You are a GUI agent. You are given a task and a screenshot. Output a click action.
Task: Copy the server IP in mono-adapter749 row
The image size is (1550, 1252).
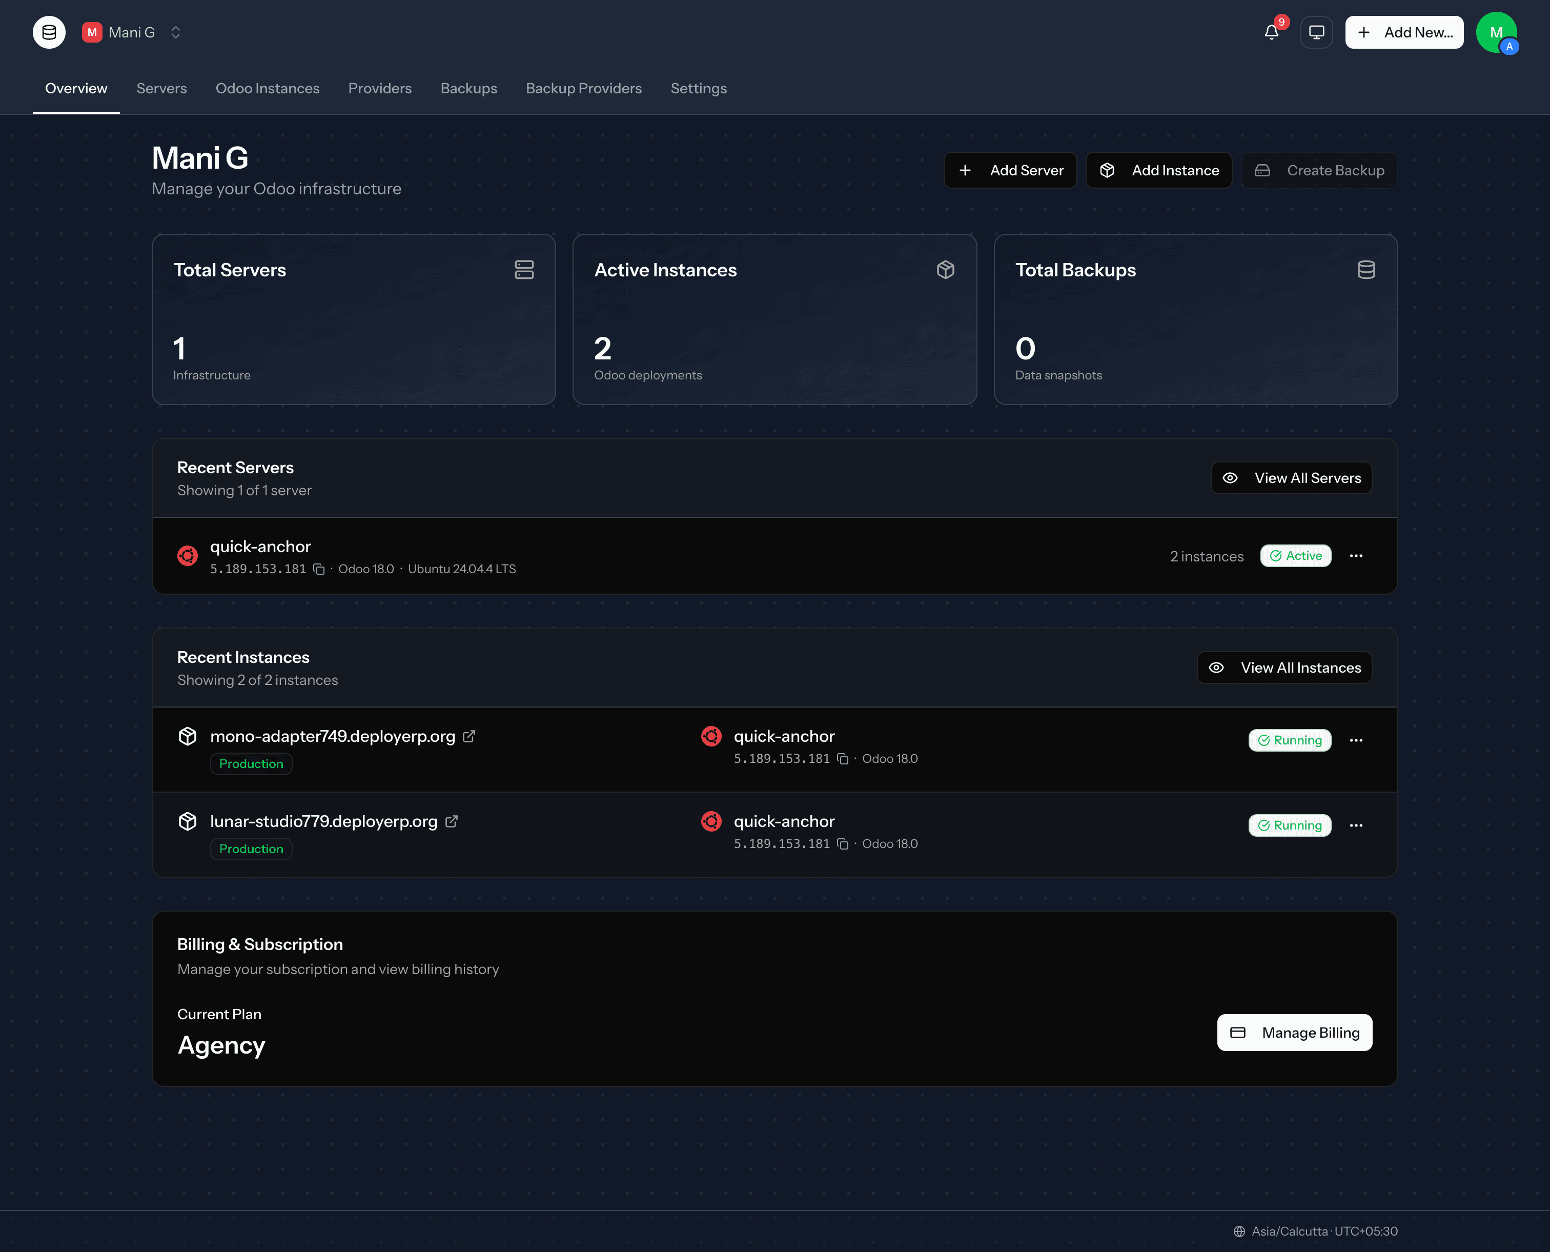tap(843, 759)
